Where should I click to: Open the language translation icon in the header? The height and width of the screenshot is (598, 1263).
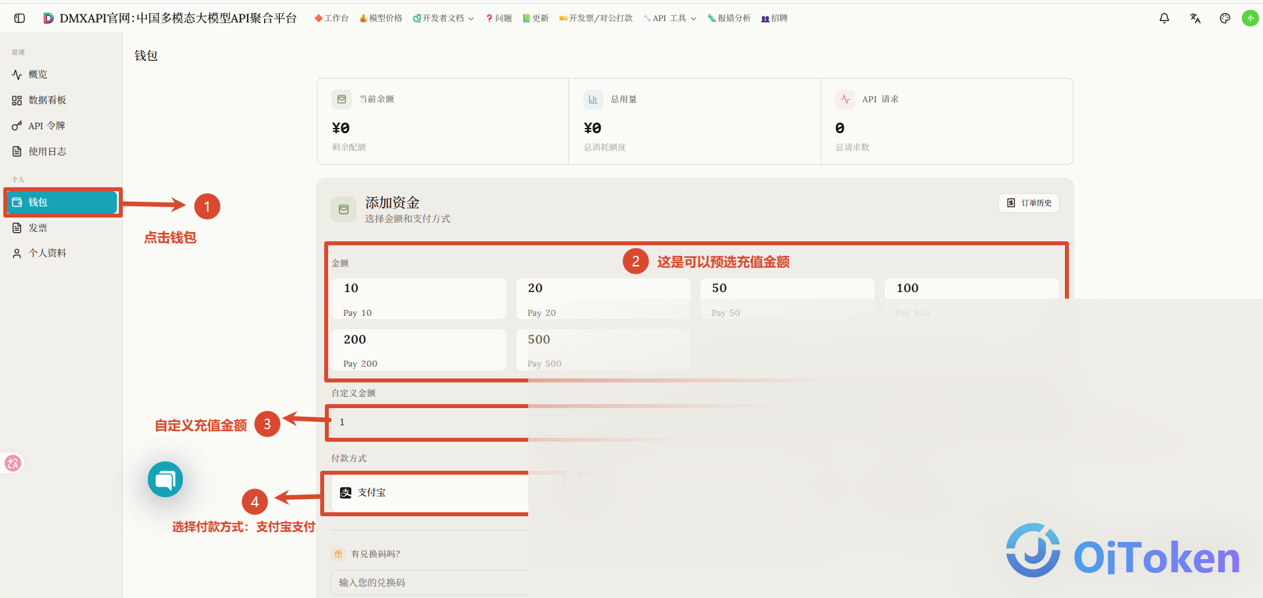point(1195,18)
